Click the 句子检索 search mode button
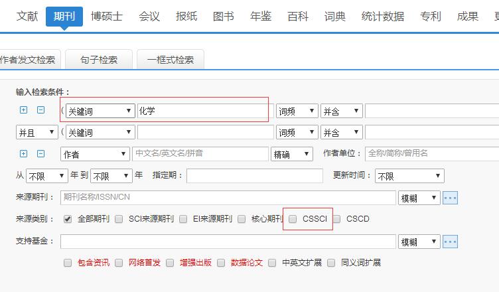This screenshot has width=499, height=292. [98, 60]
